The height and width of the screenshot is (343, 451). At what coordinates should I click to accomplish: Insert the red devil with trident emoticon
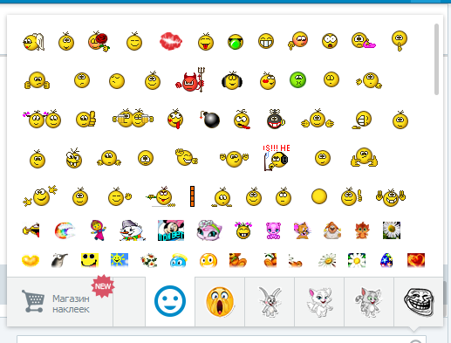coord(191,80)
